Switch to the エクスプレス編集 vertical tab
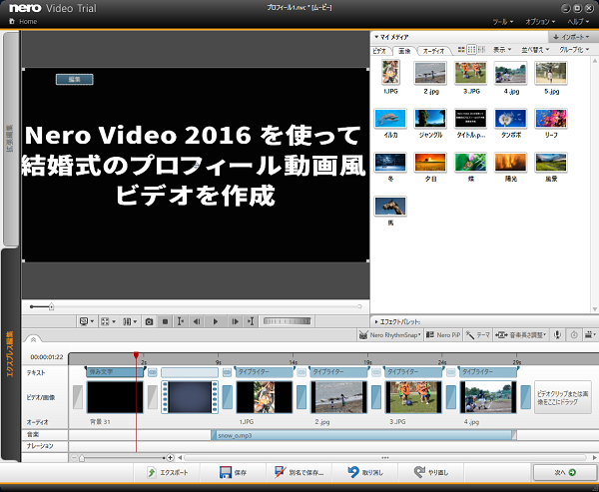599x492 pixels. tap(11, 354)
